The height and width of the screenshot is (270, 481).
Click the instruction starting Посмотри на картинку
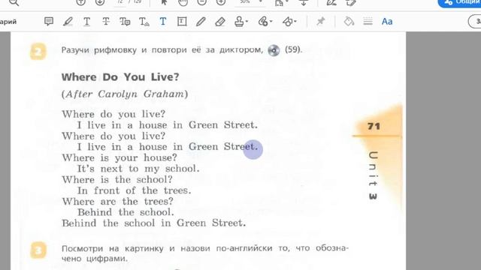click(205, 253)
